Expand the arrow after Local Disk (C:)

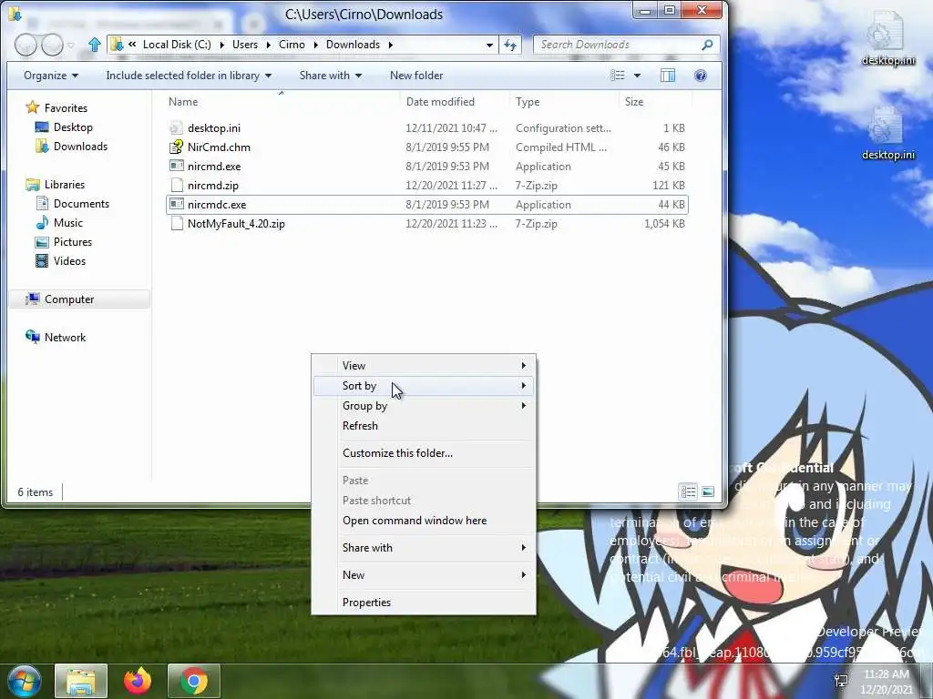[x=222, y=45]
